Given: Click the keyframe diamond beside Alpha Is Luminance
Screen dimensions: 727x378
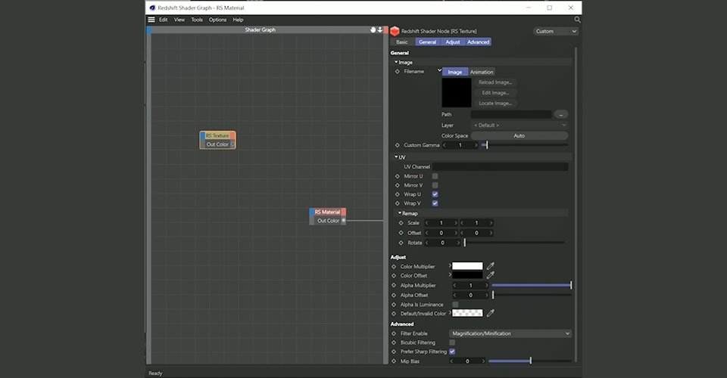Looking at the screenshot, I should (394, 305).
